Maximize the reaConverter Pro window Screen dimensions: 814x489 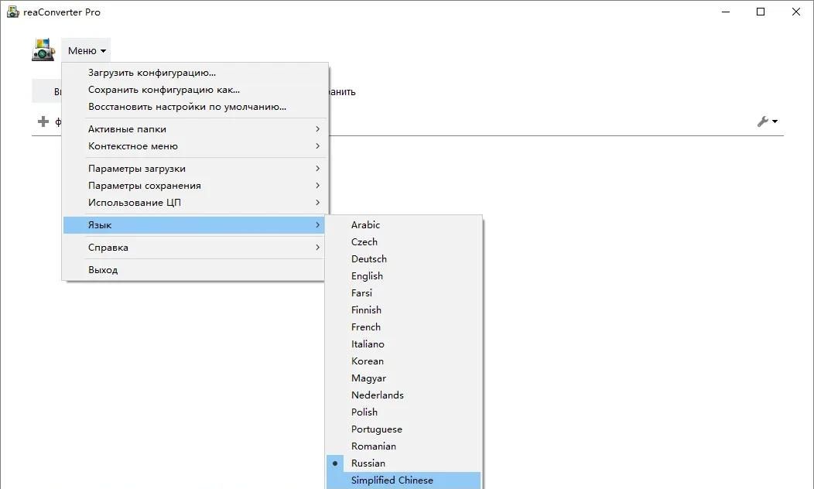coord(761,12)
